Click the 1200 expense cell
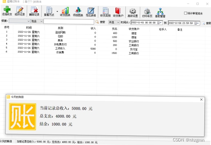 pyautogui.click(x=114, y=37)
